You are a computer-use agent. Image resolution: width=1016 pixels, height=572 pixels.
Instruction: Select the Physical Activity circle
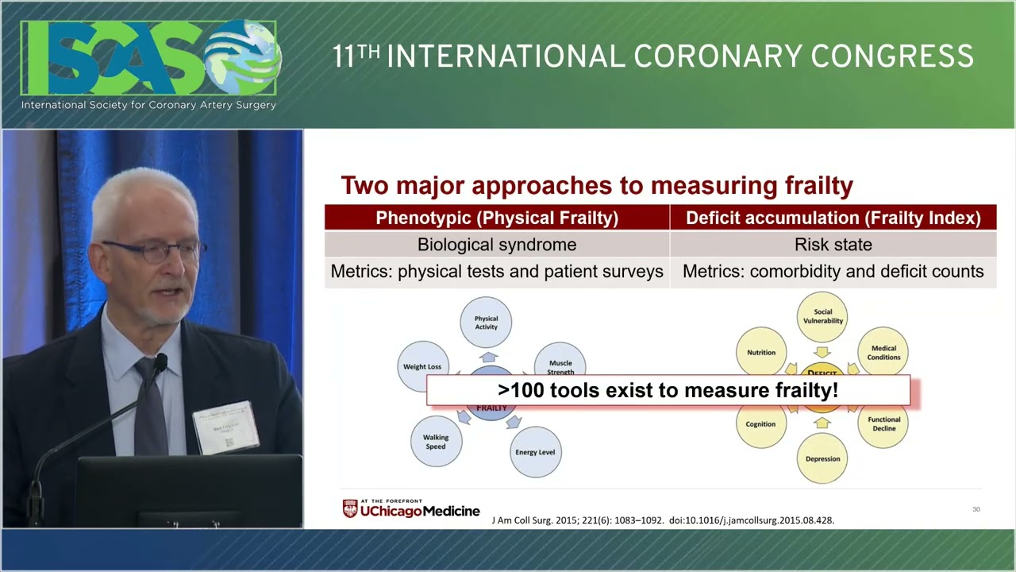point(487,323)
